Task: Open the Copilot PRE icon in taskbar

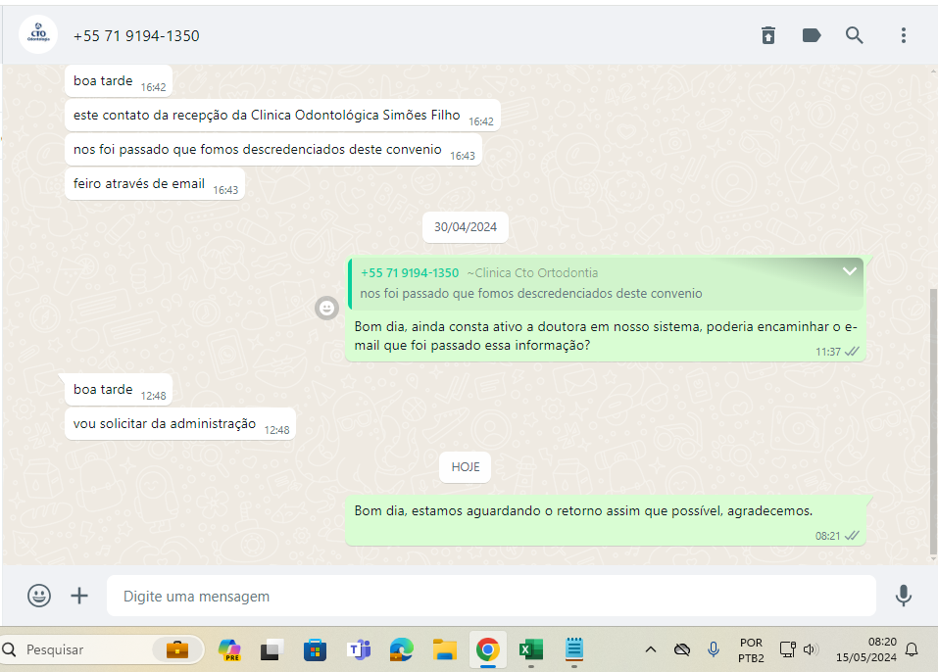Action: [229, 649]
